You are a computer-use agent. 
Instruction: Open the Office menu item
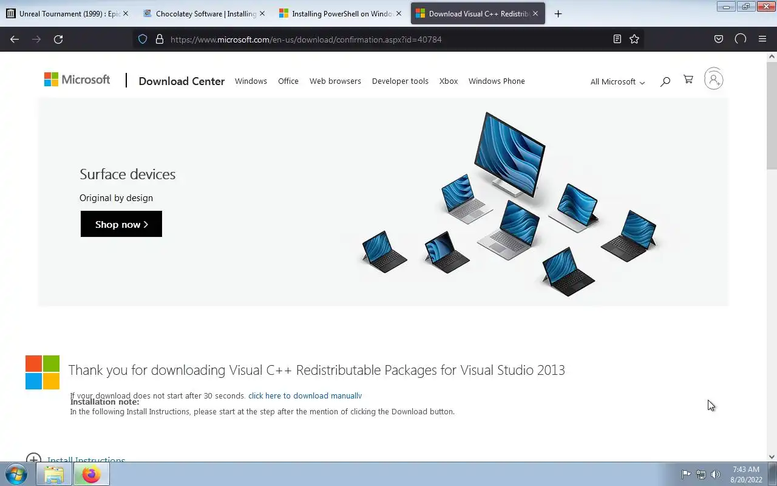pyautogui.click(x=288, y=81)
